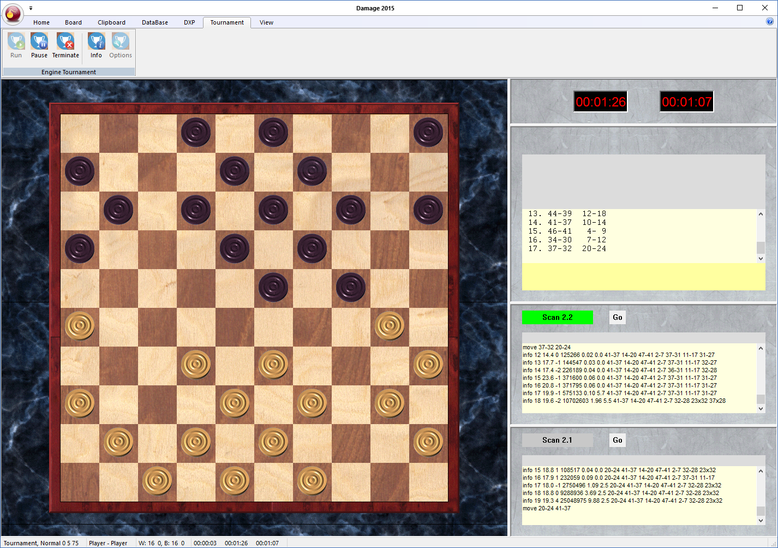Open the help icon in ribbon corner

click(x=770, y=22)
